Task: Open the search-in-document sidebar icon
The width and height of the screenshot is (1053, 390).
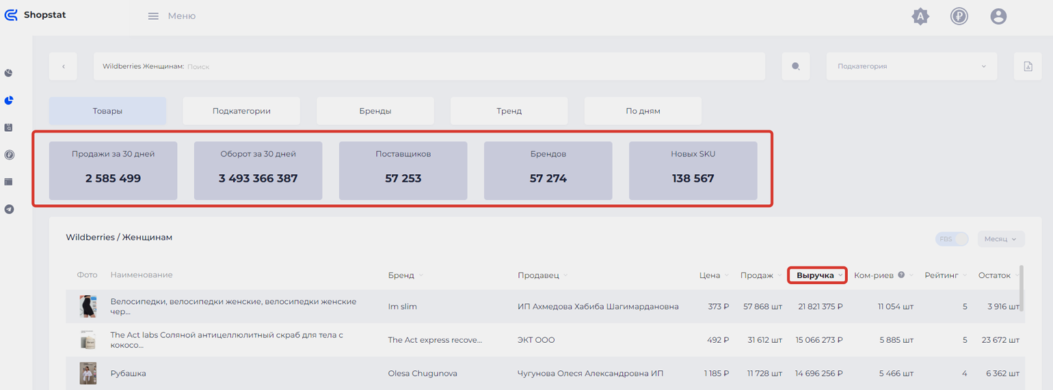Action: click(x=9, y=128)
